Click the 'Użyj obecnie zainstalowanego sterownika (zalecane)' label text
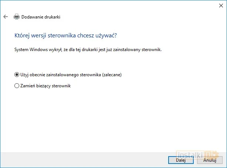The width and height of the screenshot is (227, 168). pyautogui.click(x=71, y=74)
